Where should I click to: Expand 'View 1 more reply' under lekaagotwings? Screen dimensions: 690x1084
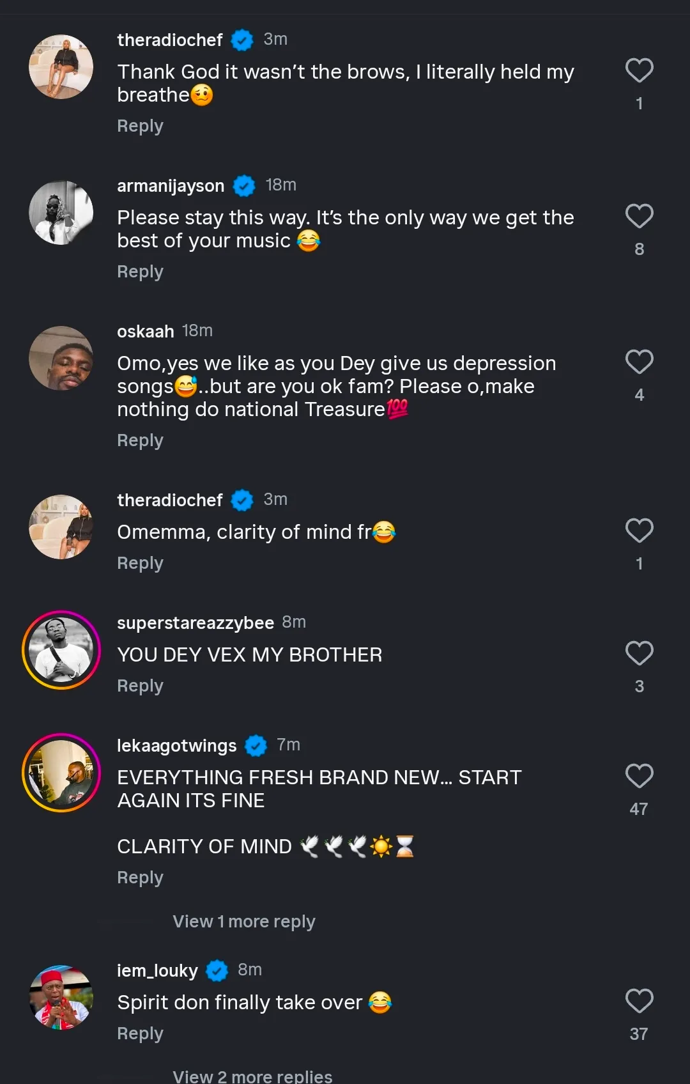[x=243, y=922]
